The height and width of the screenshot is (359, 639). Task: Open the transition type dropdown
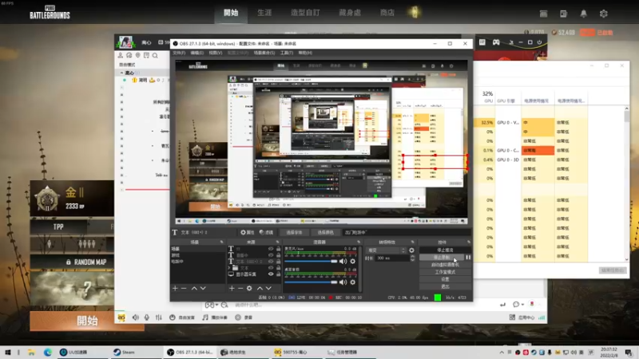(386, 251)
